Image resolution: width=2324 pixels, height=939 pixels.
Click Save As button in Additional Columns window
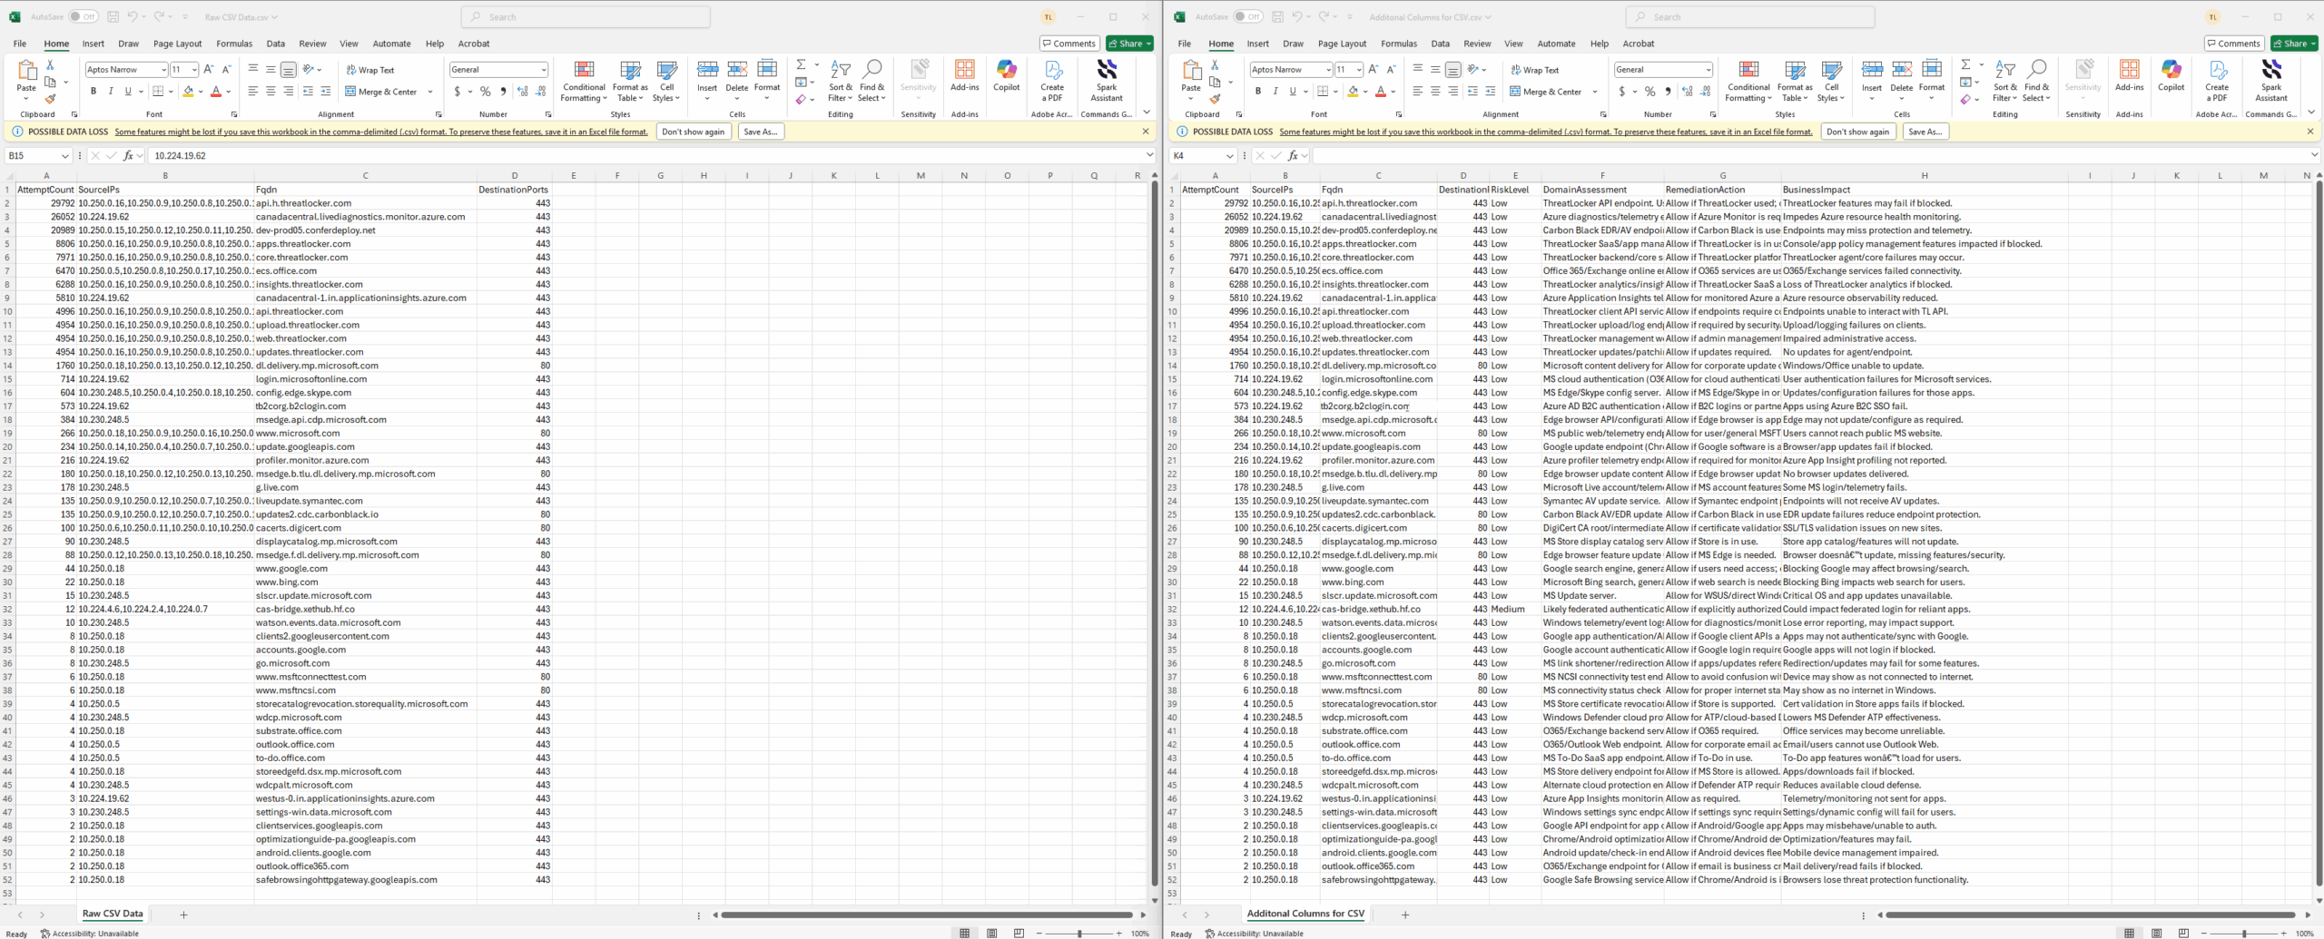pyautogui.click(x=1925, y=132)
